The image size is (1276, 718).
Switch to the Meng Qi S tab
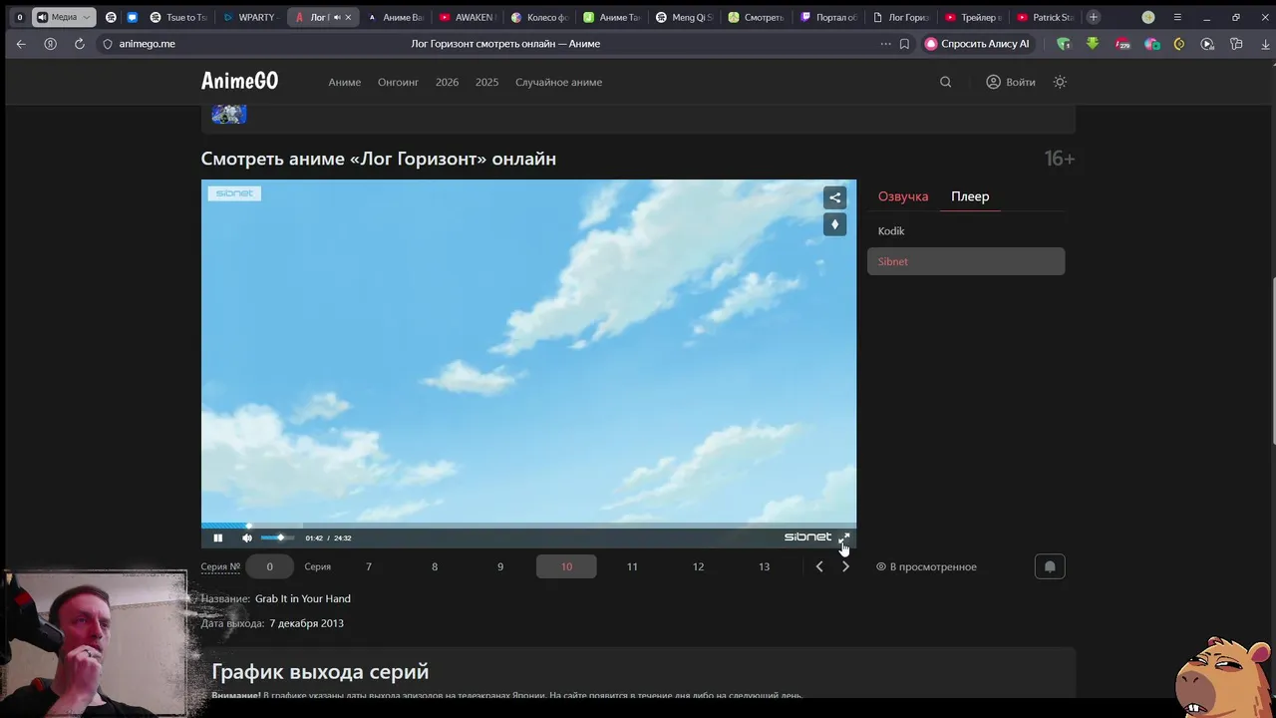tap(685, 17)
